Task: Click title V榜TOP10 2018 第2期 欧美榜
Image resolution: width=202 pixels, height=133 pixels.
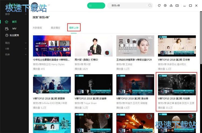Action: (x=90, y=98)
